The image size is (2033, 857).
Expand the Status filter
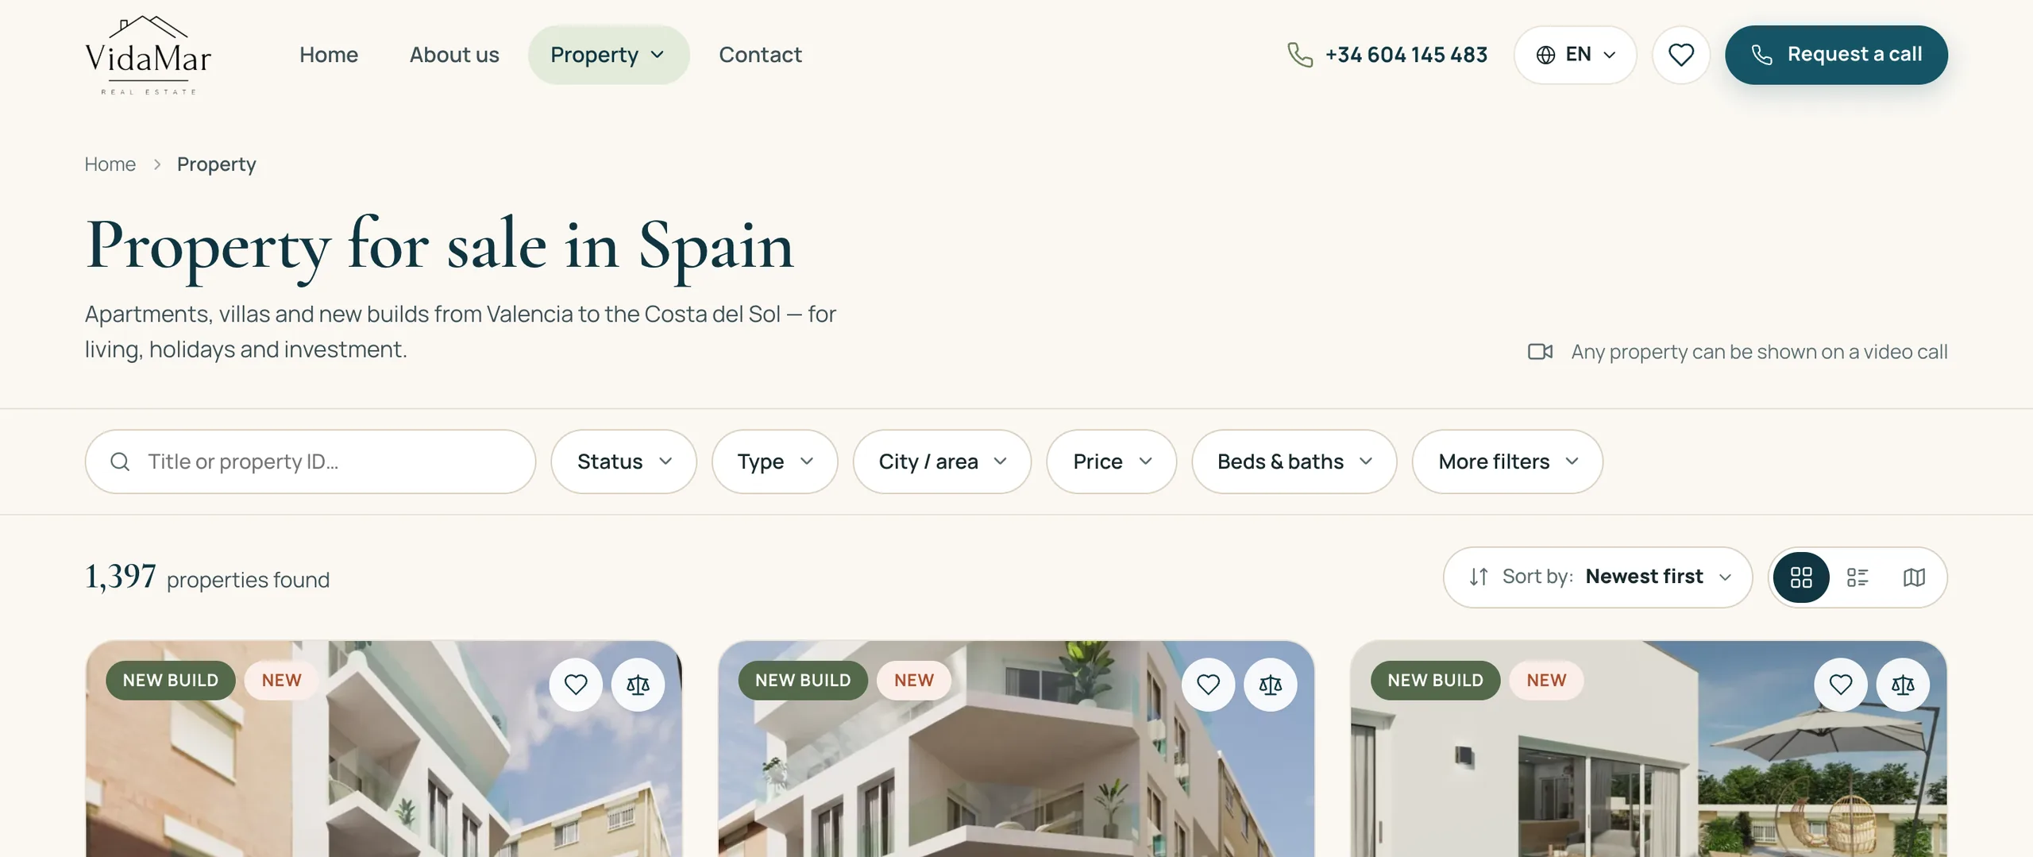point(623,461)
